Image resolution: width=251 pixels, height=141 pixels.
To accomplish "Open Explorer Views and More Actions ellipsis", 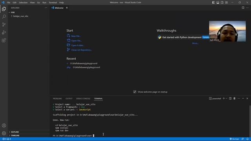I will [46, 8].
